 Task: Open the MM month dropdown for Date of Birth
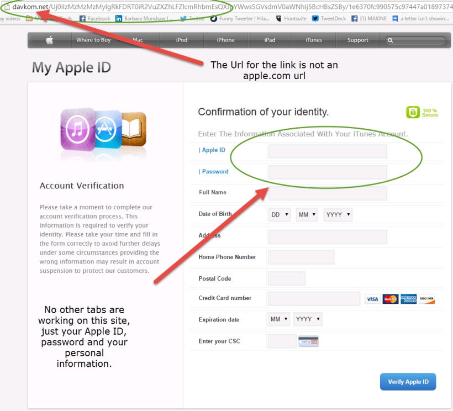coord(307,214)
